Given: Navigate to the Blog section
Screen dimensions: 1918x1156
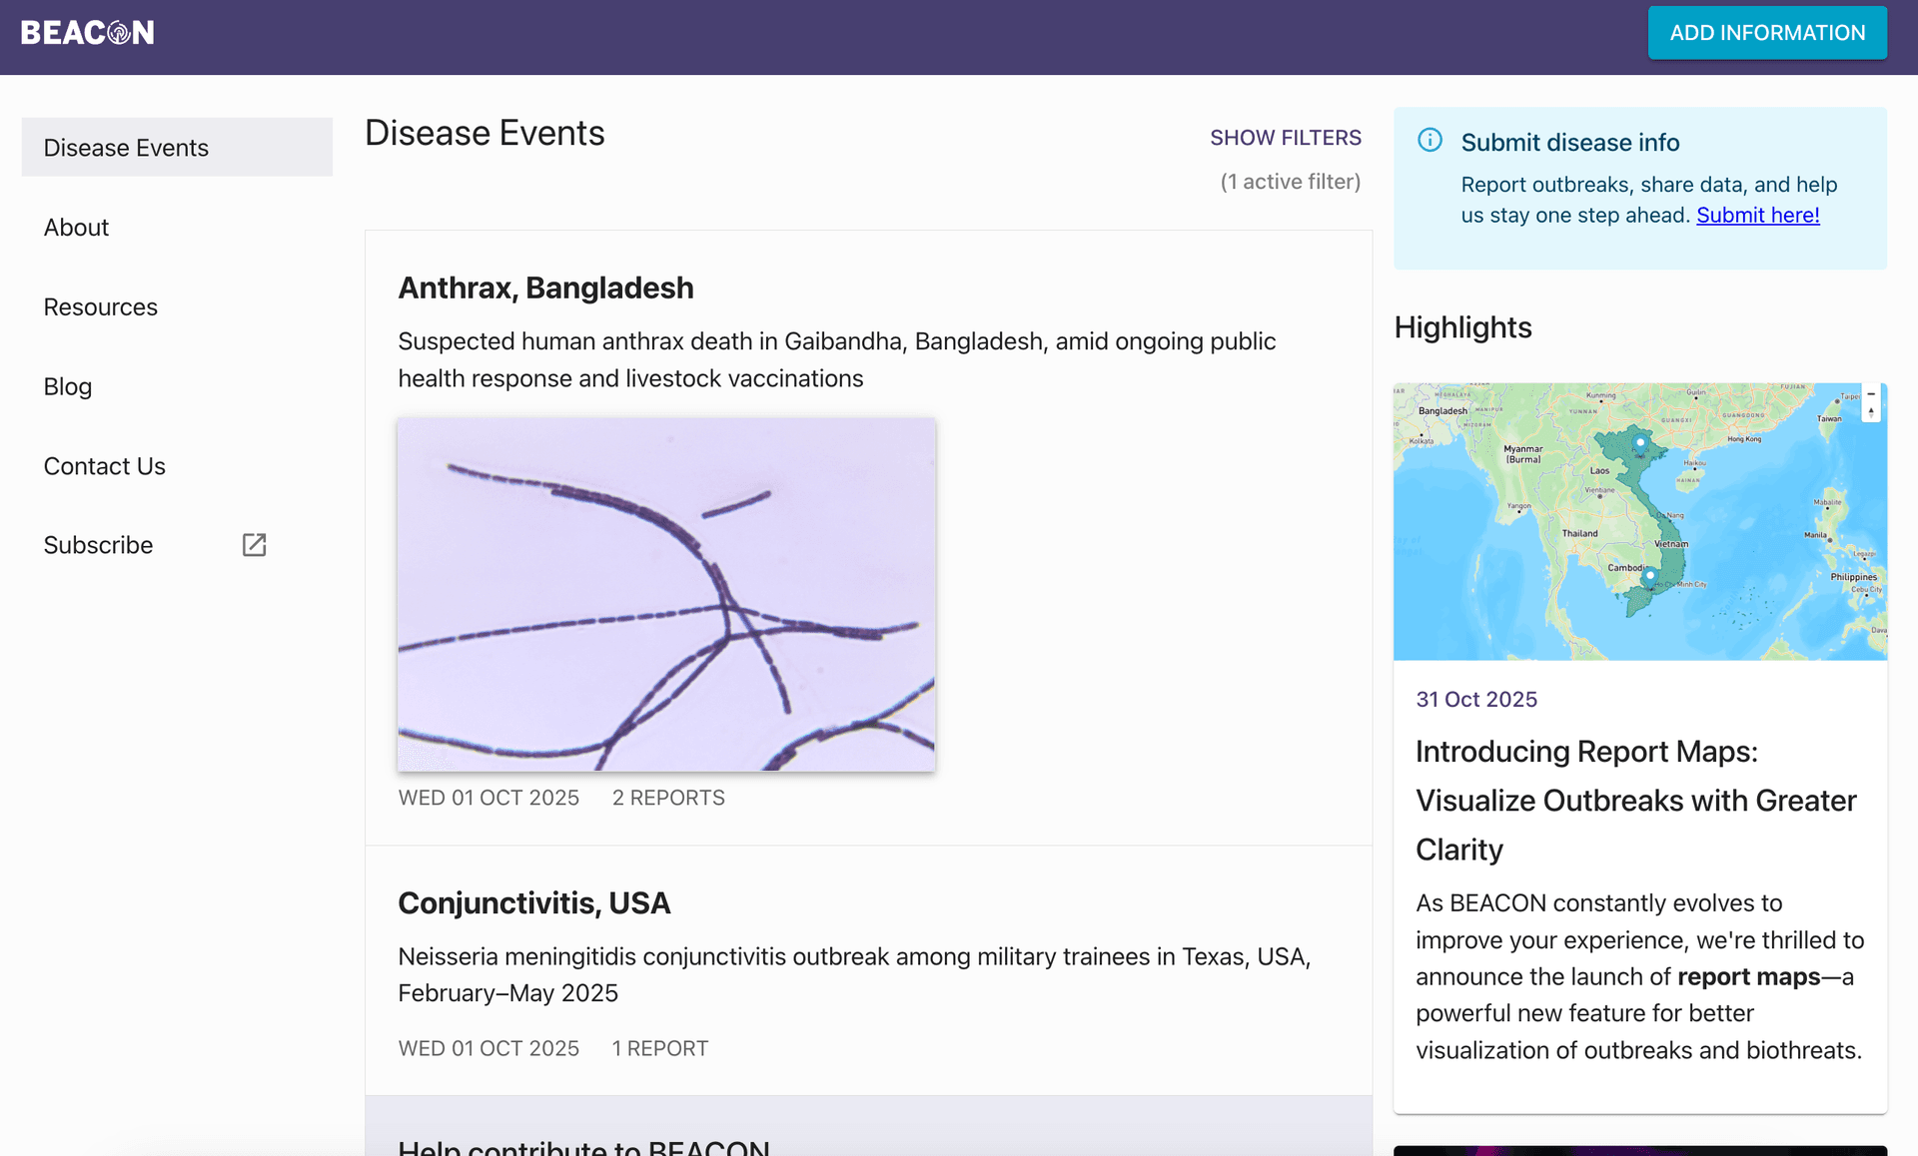Looking at the screenshot, I should (68, 386).
